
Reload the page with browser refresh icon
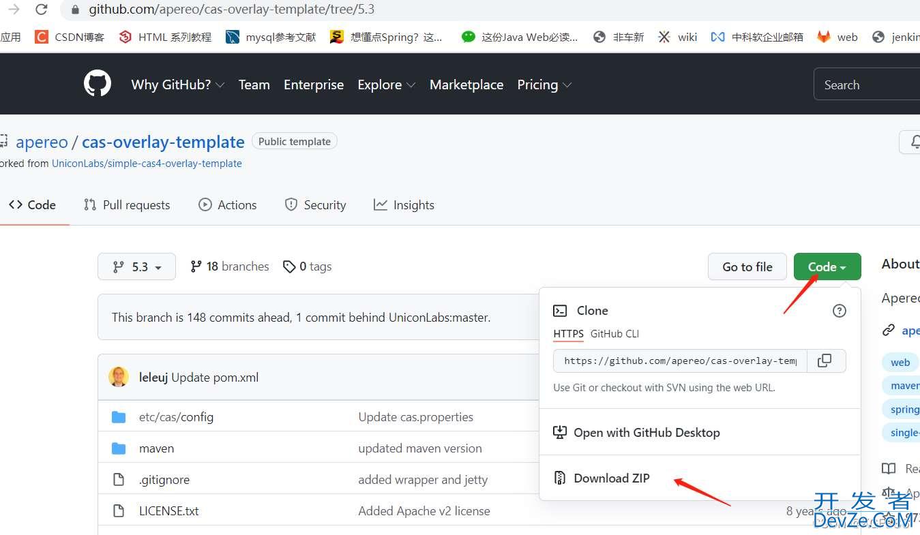click(42, 10)
